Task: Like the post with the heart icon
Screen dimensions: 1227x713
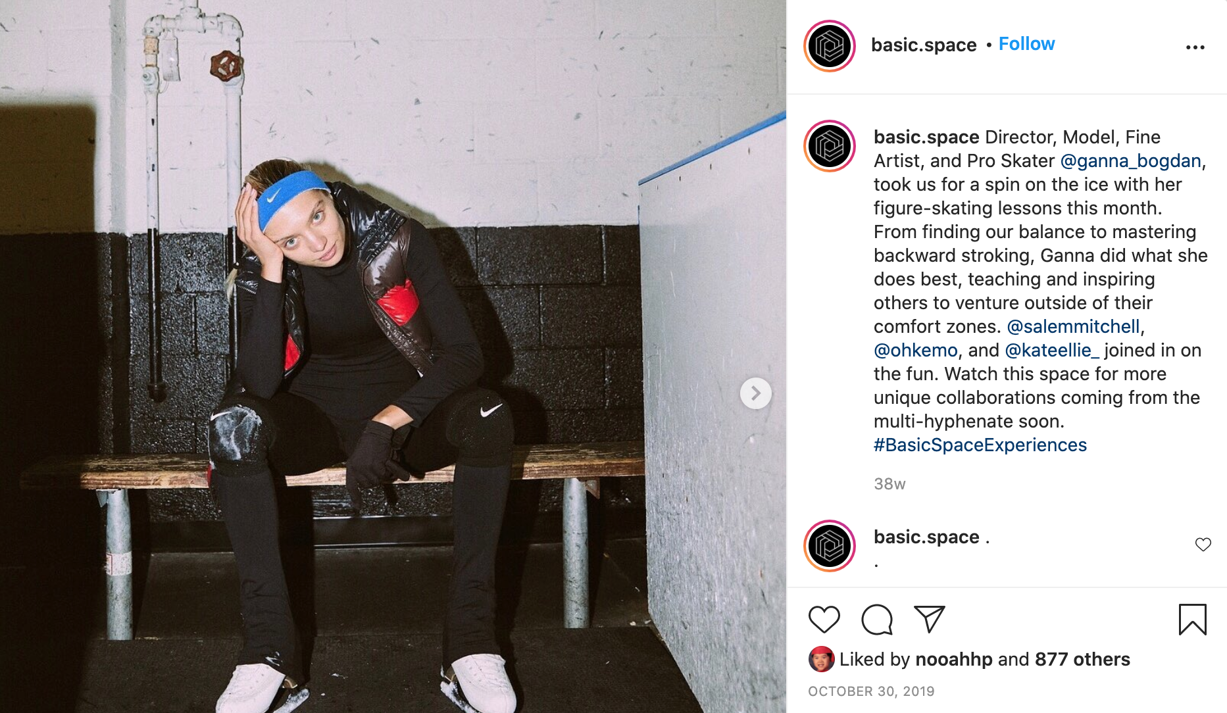Action: 824,620
